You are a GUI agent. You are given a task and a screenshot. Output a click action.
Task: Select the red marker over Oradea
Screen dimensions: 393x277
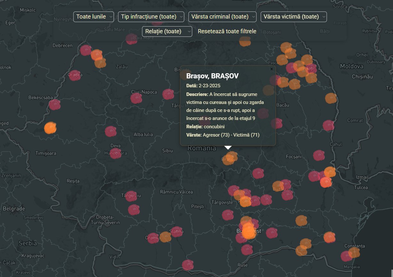tap(75, 75)
